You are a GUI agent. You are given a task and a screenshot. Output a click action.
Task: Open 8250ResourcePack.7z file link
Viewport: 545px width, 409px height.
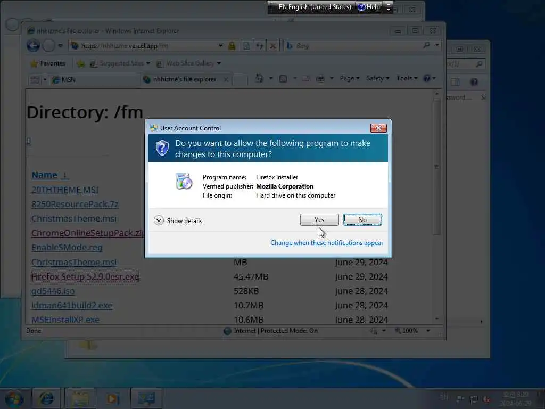tap(75, 204)
